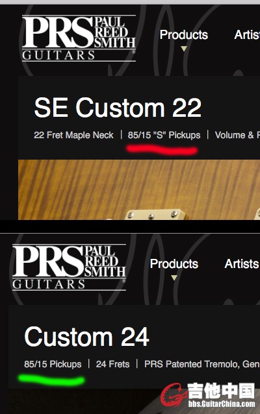Select the 24 Frets spec
This screenshot has height=414, width=260.
(x=112, y=364)
